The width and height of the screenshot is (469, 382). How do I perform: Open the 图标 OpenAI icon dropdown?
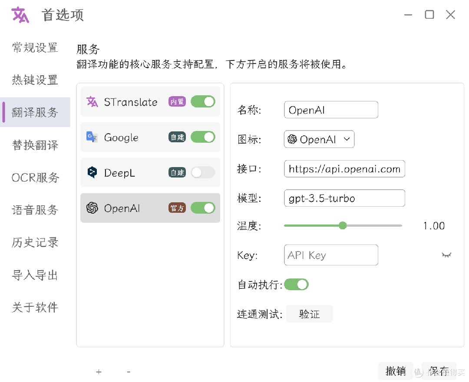pos(319,139)
